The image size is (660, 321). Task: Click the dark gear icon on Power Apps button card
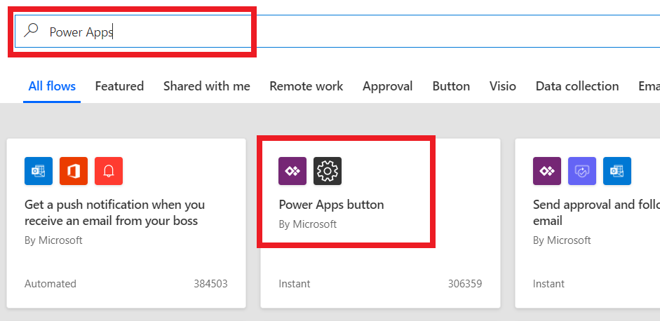click(x=328, y=171)
